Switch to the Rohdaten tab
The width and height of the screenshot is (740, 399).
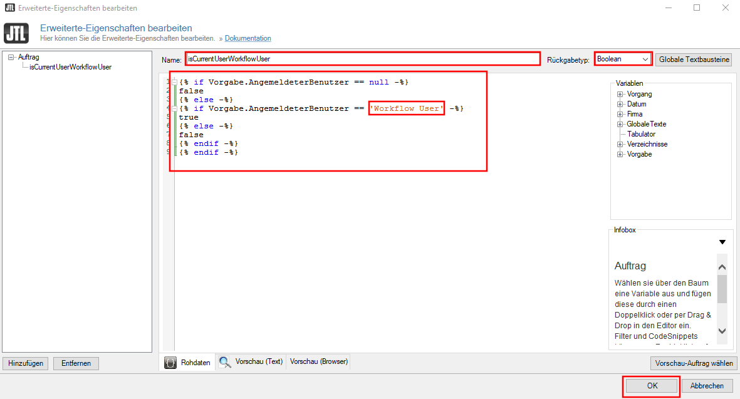tap(188, 362)
